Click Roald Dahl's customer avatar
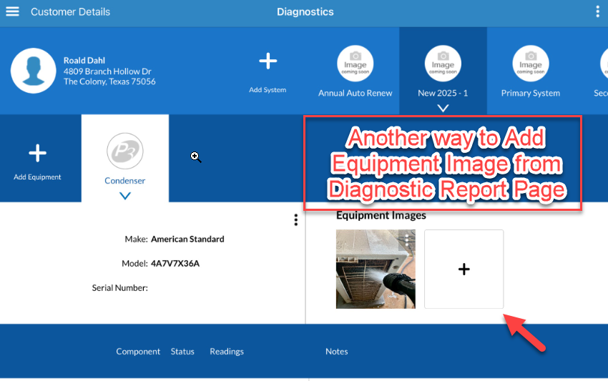608x381 pixels. pyautogui.click(x=33, y=71)
